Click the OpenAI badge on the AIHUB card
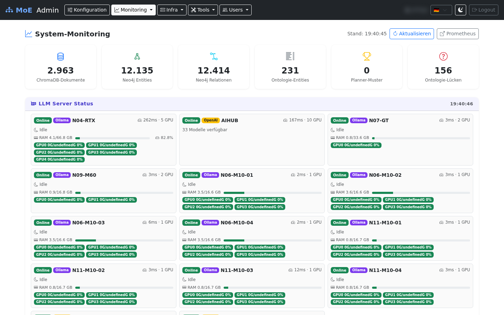The image size is (504, 315). tap(211, 120)
